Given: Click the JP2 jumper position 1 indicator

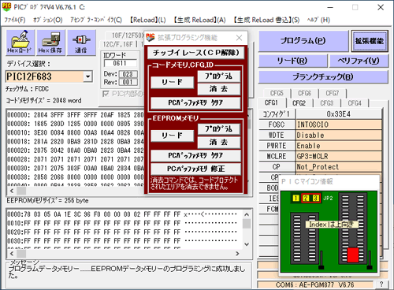Looking at the screenshot, I should click(295, 198).
